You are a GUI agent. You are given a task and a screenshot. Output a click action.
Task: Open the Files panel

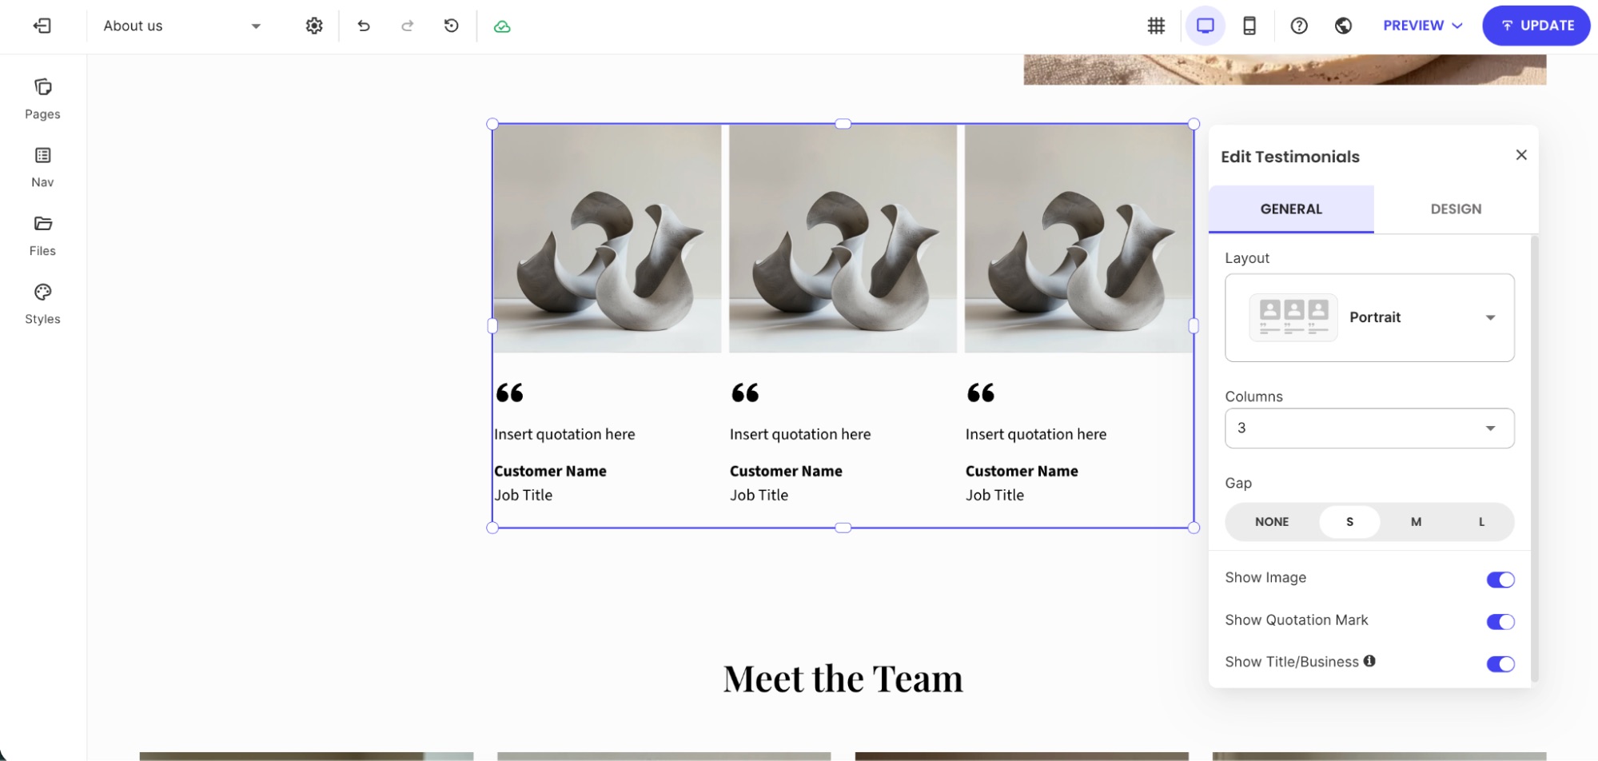42,236
